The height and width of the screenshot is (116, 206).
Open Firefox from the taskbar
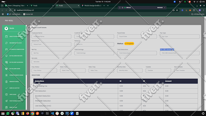point(28,113)
